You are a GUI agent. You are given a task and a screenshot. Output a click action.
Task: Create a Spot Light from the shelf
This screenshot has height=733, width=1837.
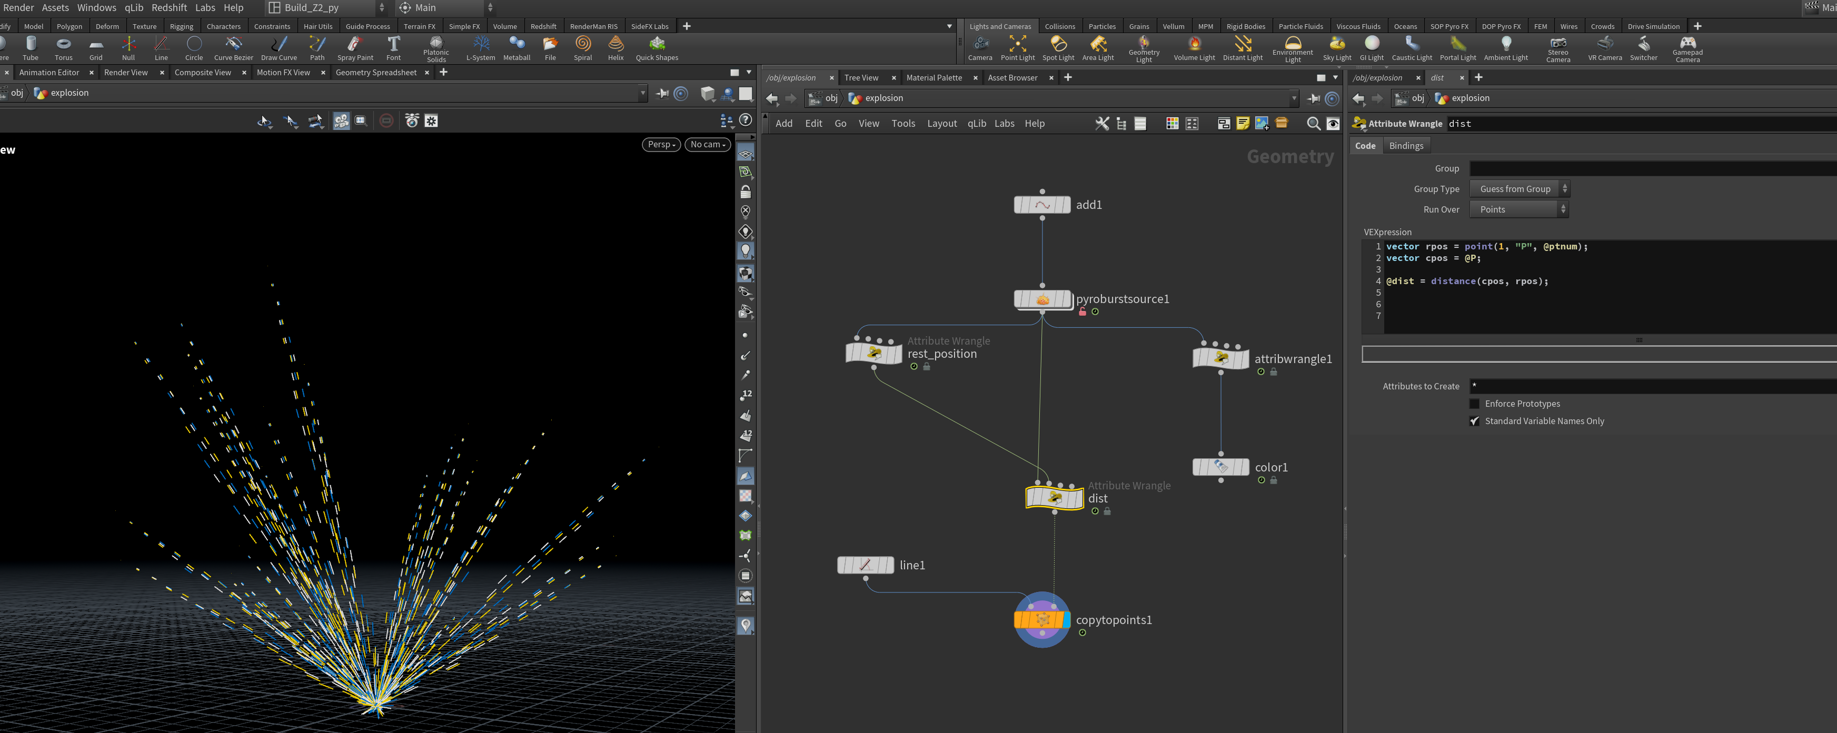click(1058, 48)
